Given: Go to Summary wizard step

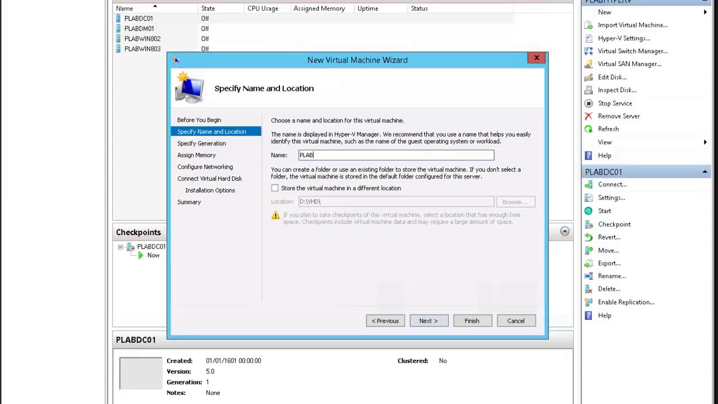Looking at the screenshot, I should (189, 202).
